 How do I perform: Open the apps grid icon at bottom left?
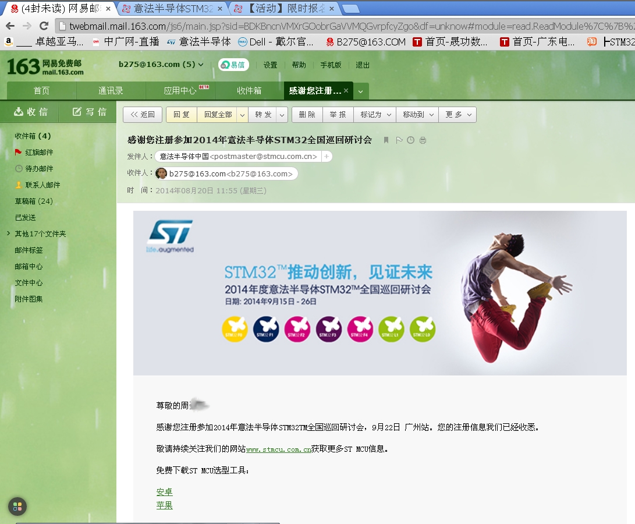17,506
